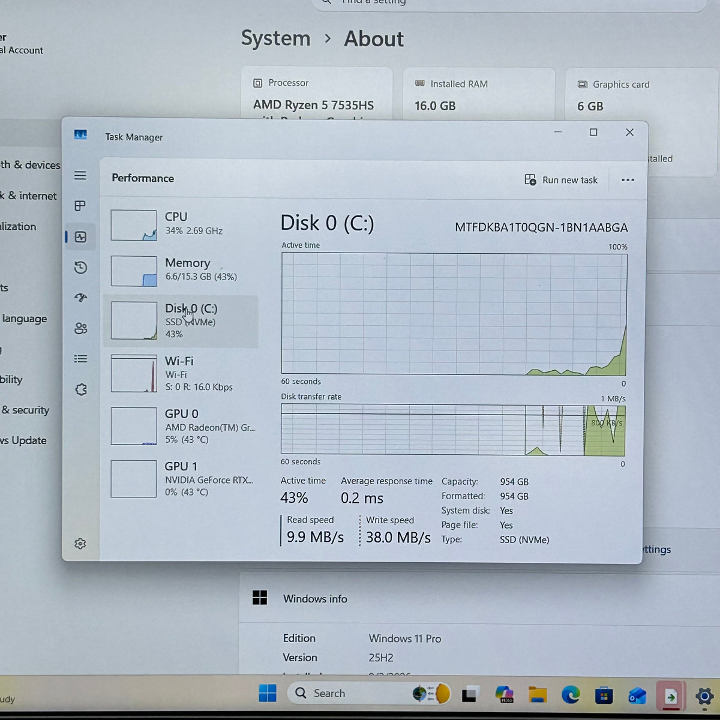Click the Wi-Fi mini graph thumbnail
Viewport: 720px width, 720px height.
(x=134, y=374)
